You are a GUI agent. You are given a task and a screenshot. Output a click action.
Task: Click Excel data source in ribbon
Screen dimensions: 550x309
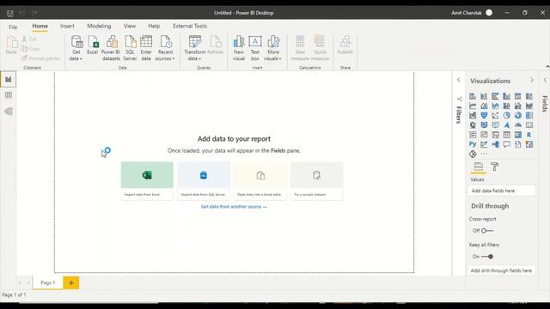tap(93, 45)
